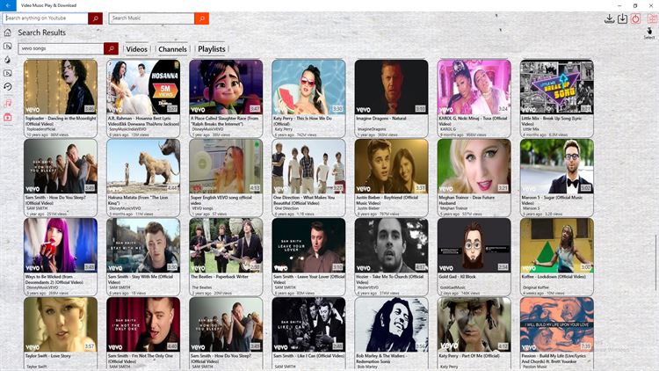Open Sam Smith 'Like I Can' thumbnail
Image resolution: width=659 pixels, height=371 pixels.
tap(308, 325)
